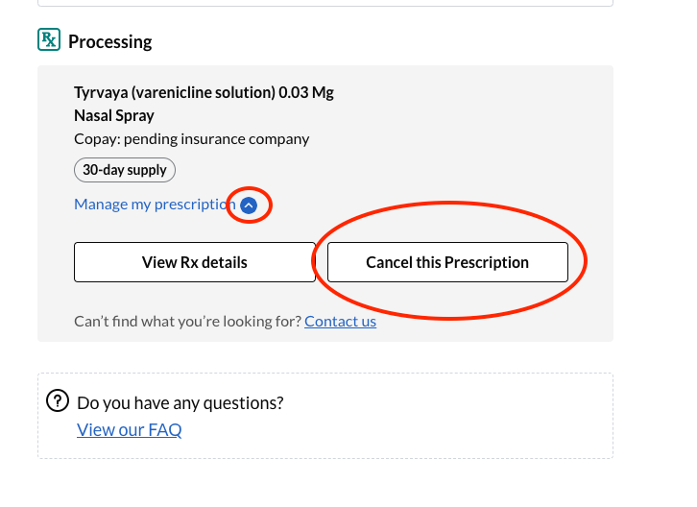Click the "Tyrvaya" brand name word

tap(101, 92)
